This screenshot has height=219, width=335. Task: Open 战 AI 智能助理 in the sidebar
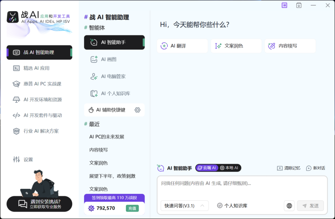(x=39, y=52)
